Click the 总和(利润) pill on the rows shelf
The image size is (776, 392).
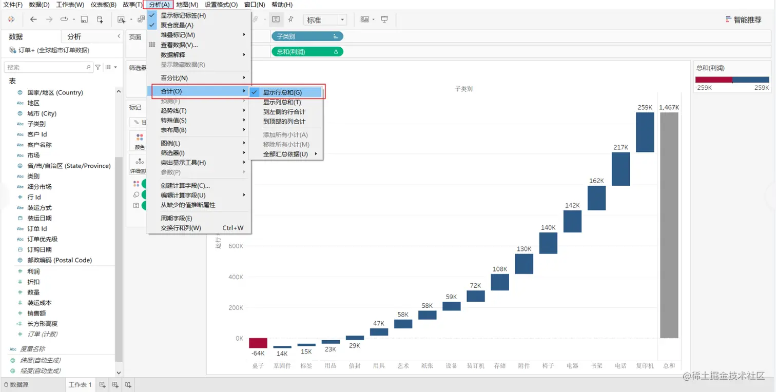pos(307,52)
